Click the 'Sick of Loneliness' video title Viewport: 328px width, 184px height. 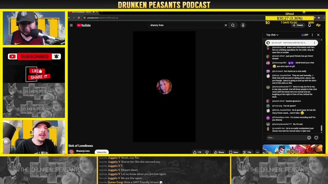[x=80, y=146]
